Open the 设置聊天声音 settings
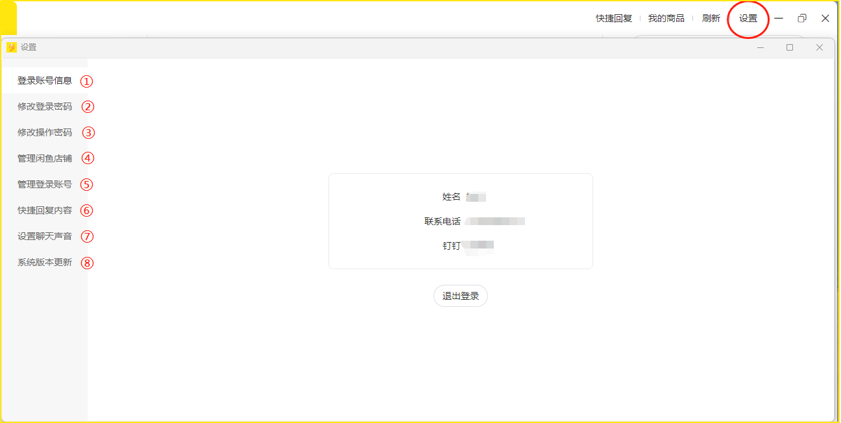This screenshot has height=423, width=841. point(45,236)
